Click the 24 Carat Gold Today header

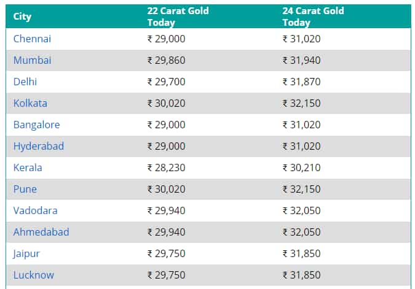point(314,17)
